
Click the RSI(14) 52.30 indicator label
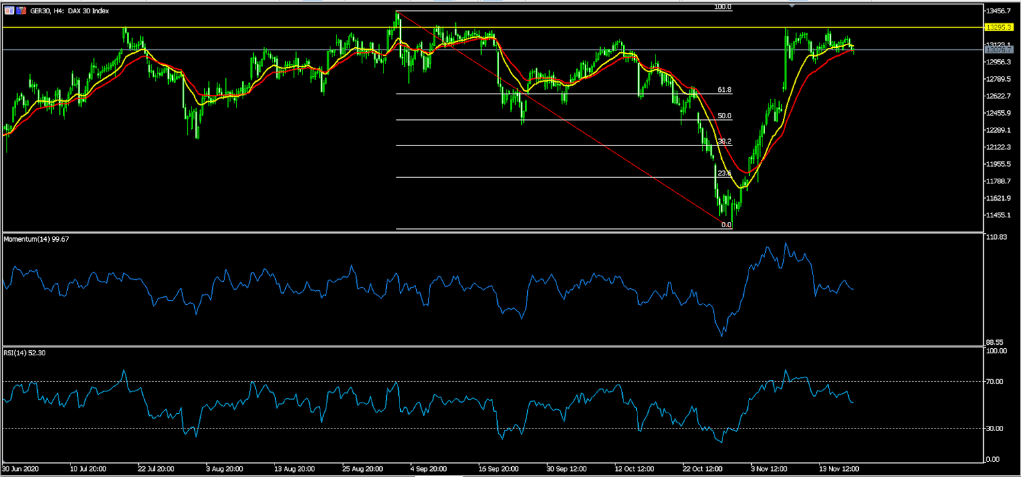point(23,353)
